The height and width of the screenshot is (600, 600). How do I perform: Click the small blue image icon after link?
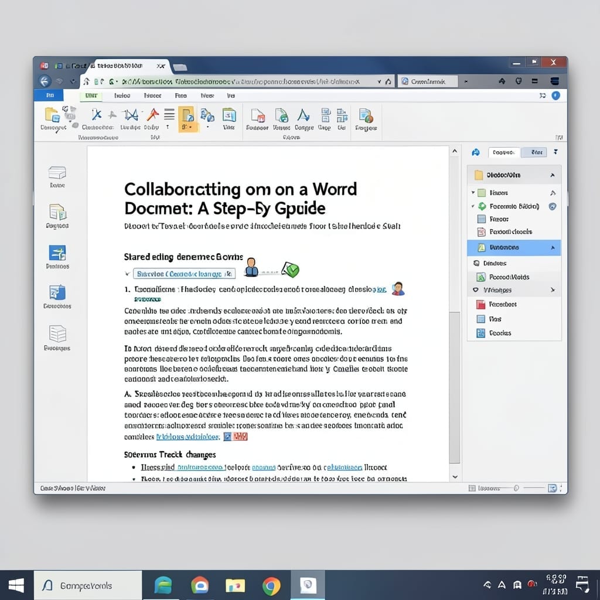coord(227,436)
